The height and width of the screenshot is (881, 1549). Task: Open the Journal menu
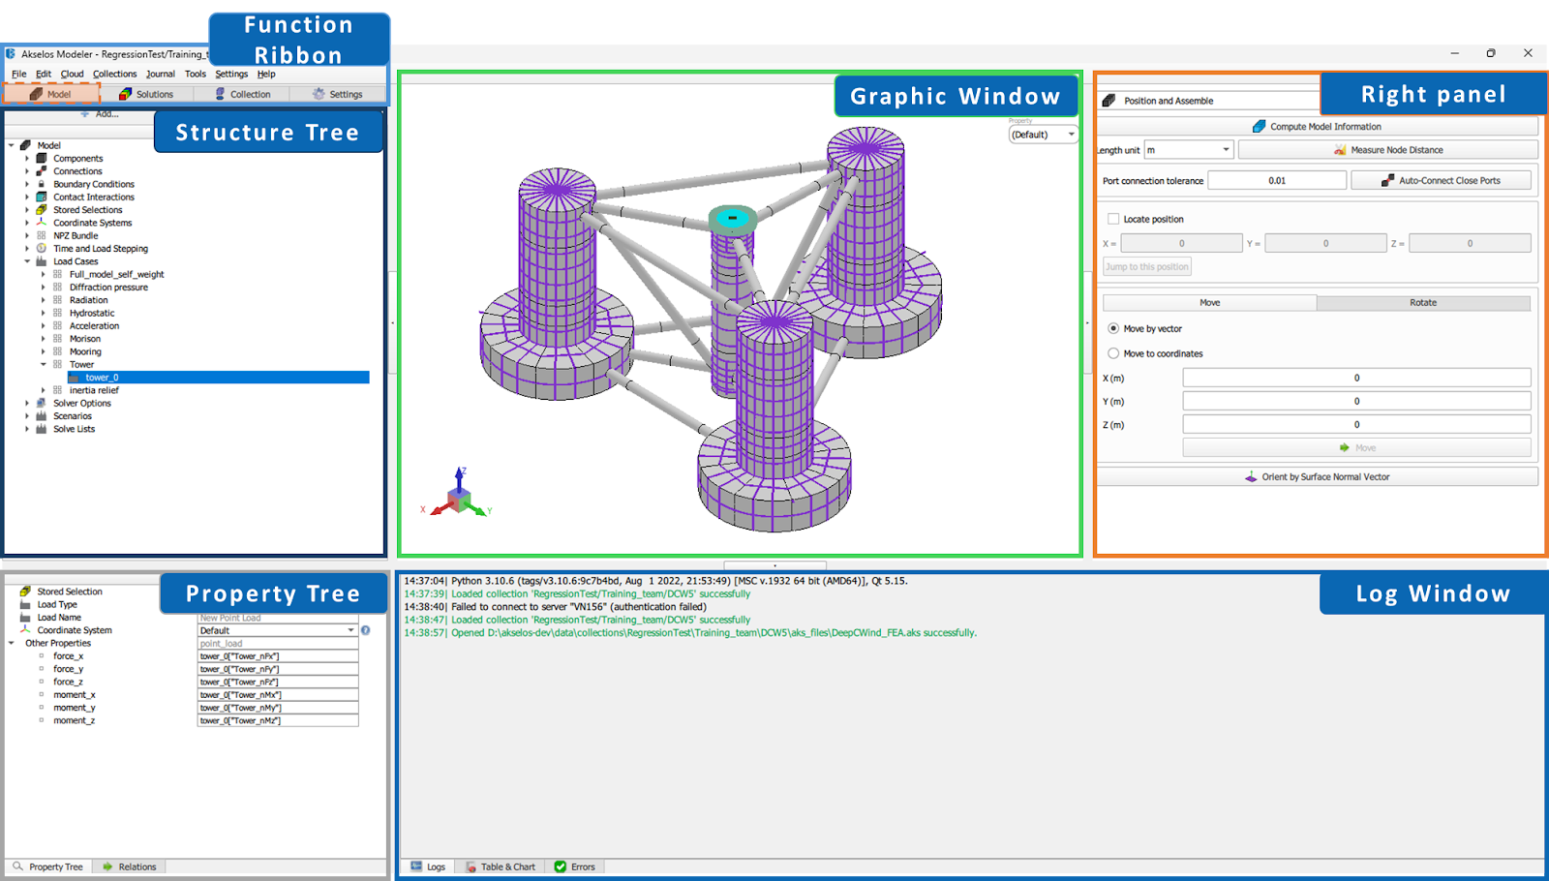tap(161, 74)
